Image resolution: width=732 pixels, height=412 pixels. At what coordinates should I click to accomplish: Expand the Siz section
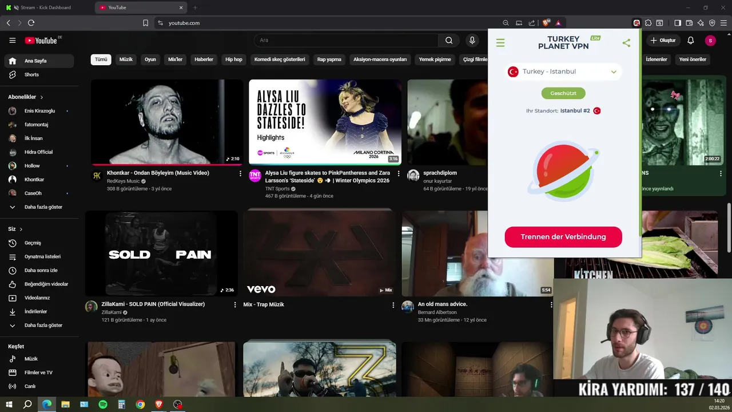pyautogui.click(x=15, y=229)
